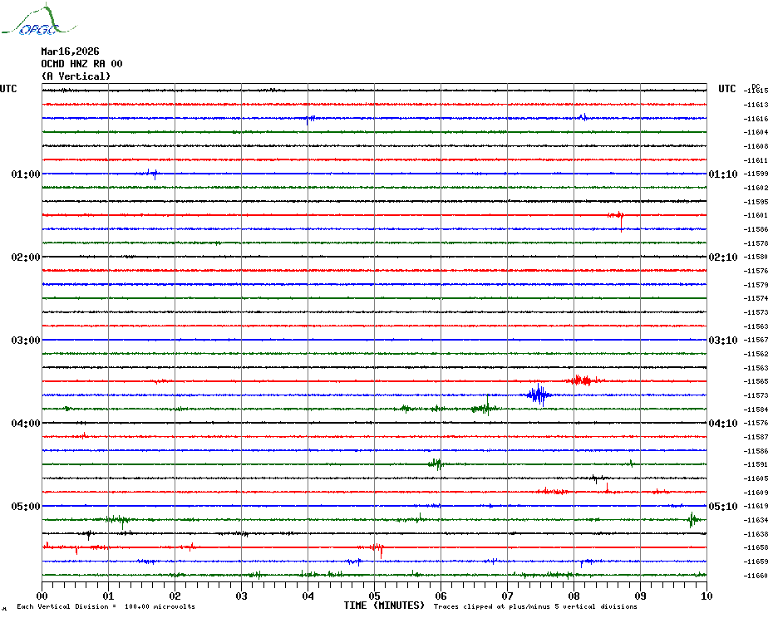
Task: Click the red seismic burst near minute 8
Action: coord(583,380)
